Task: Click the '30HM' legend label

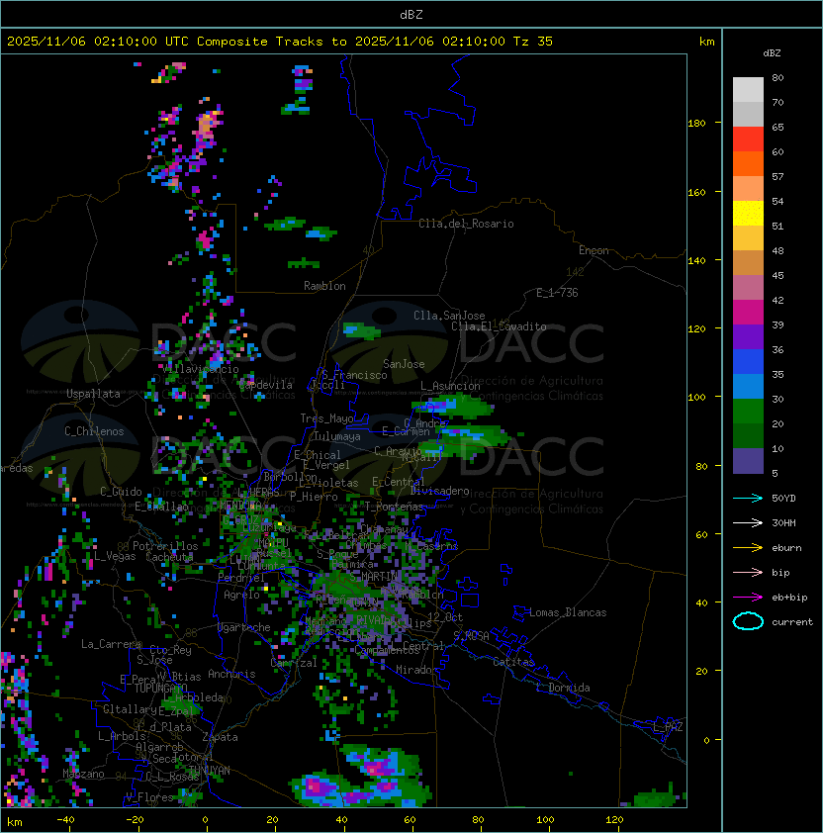Action: 783,523
